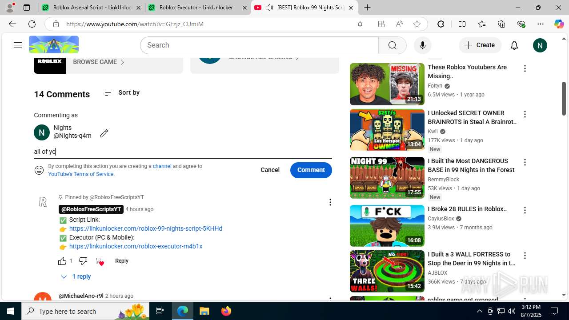Click the taskbar search box

click(86, 311)
